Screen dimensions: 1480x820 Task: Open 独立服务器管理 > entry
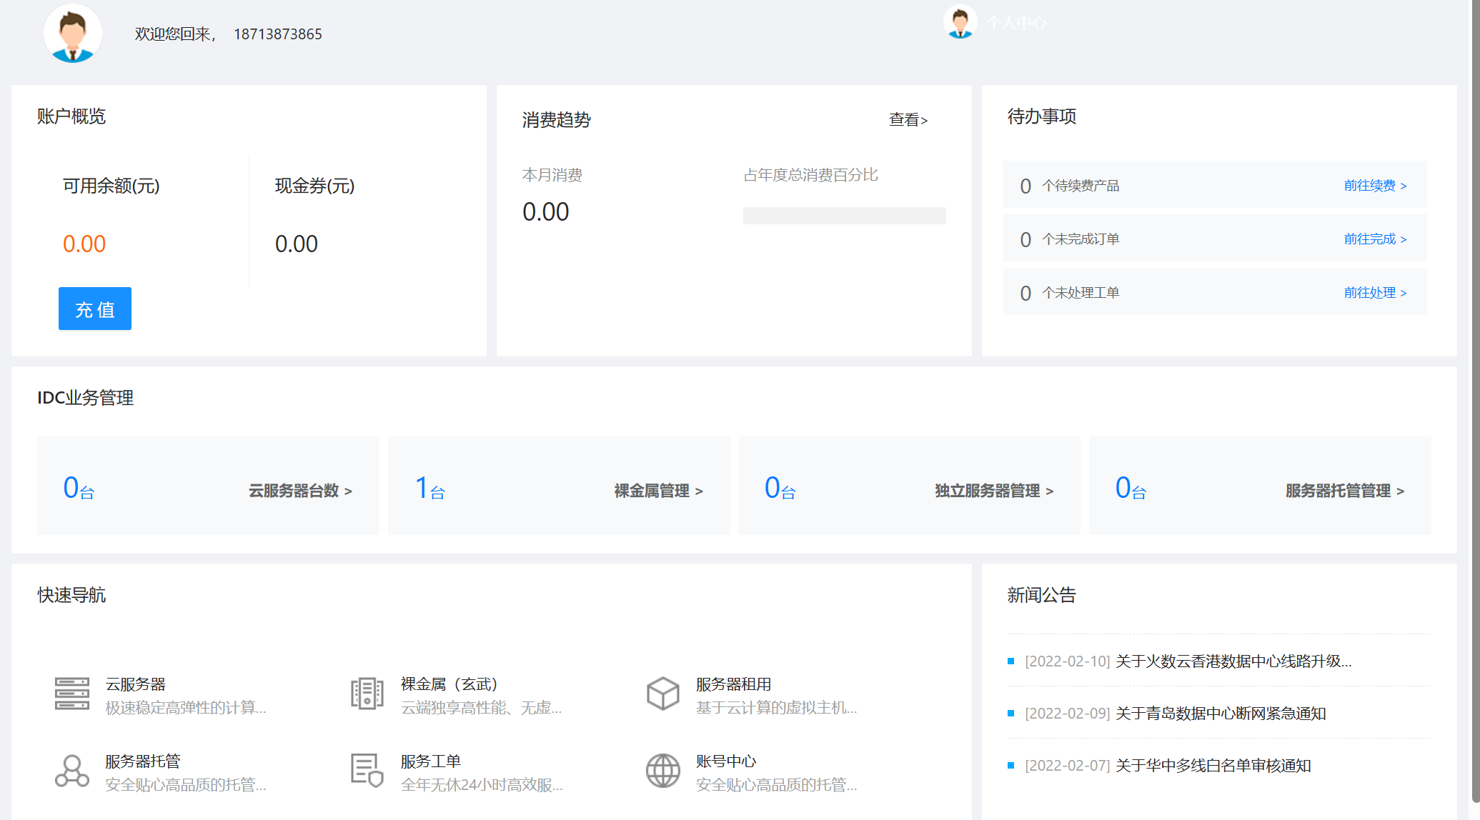[994, 491]
